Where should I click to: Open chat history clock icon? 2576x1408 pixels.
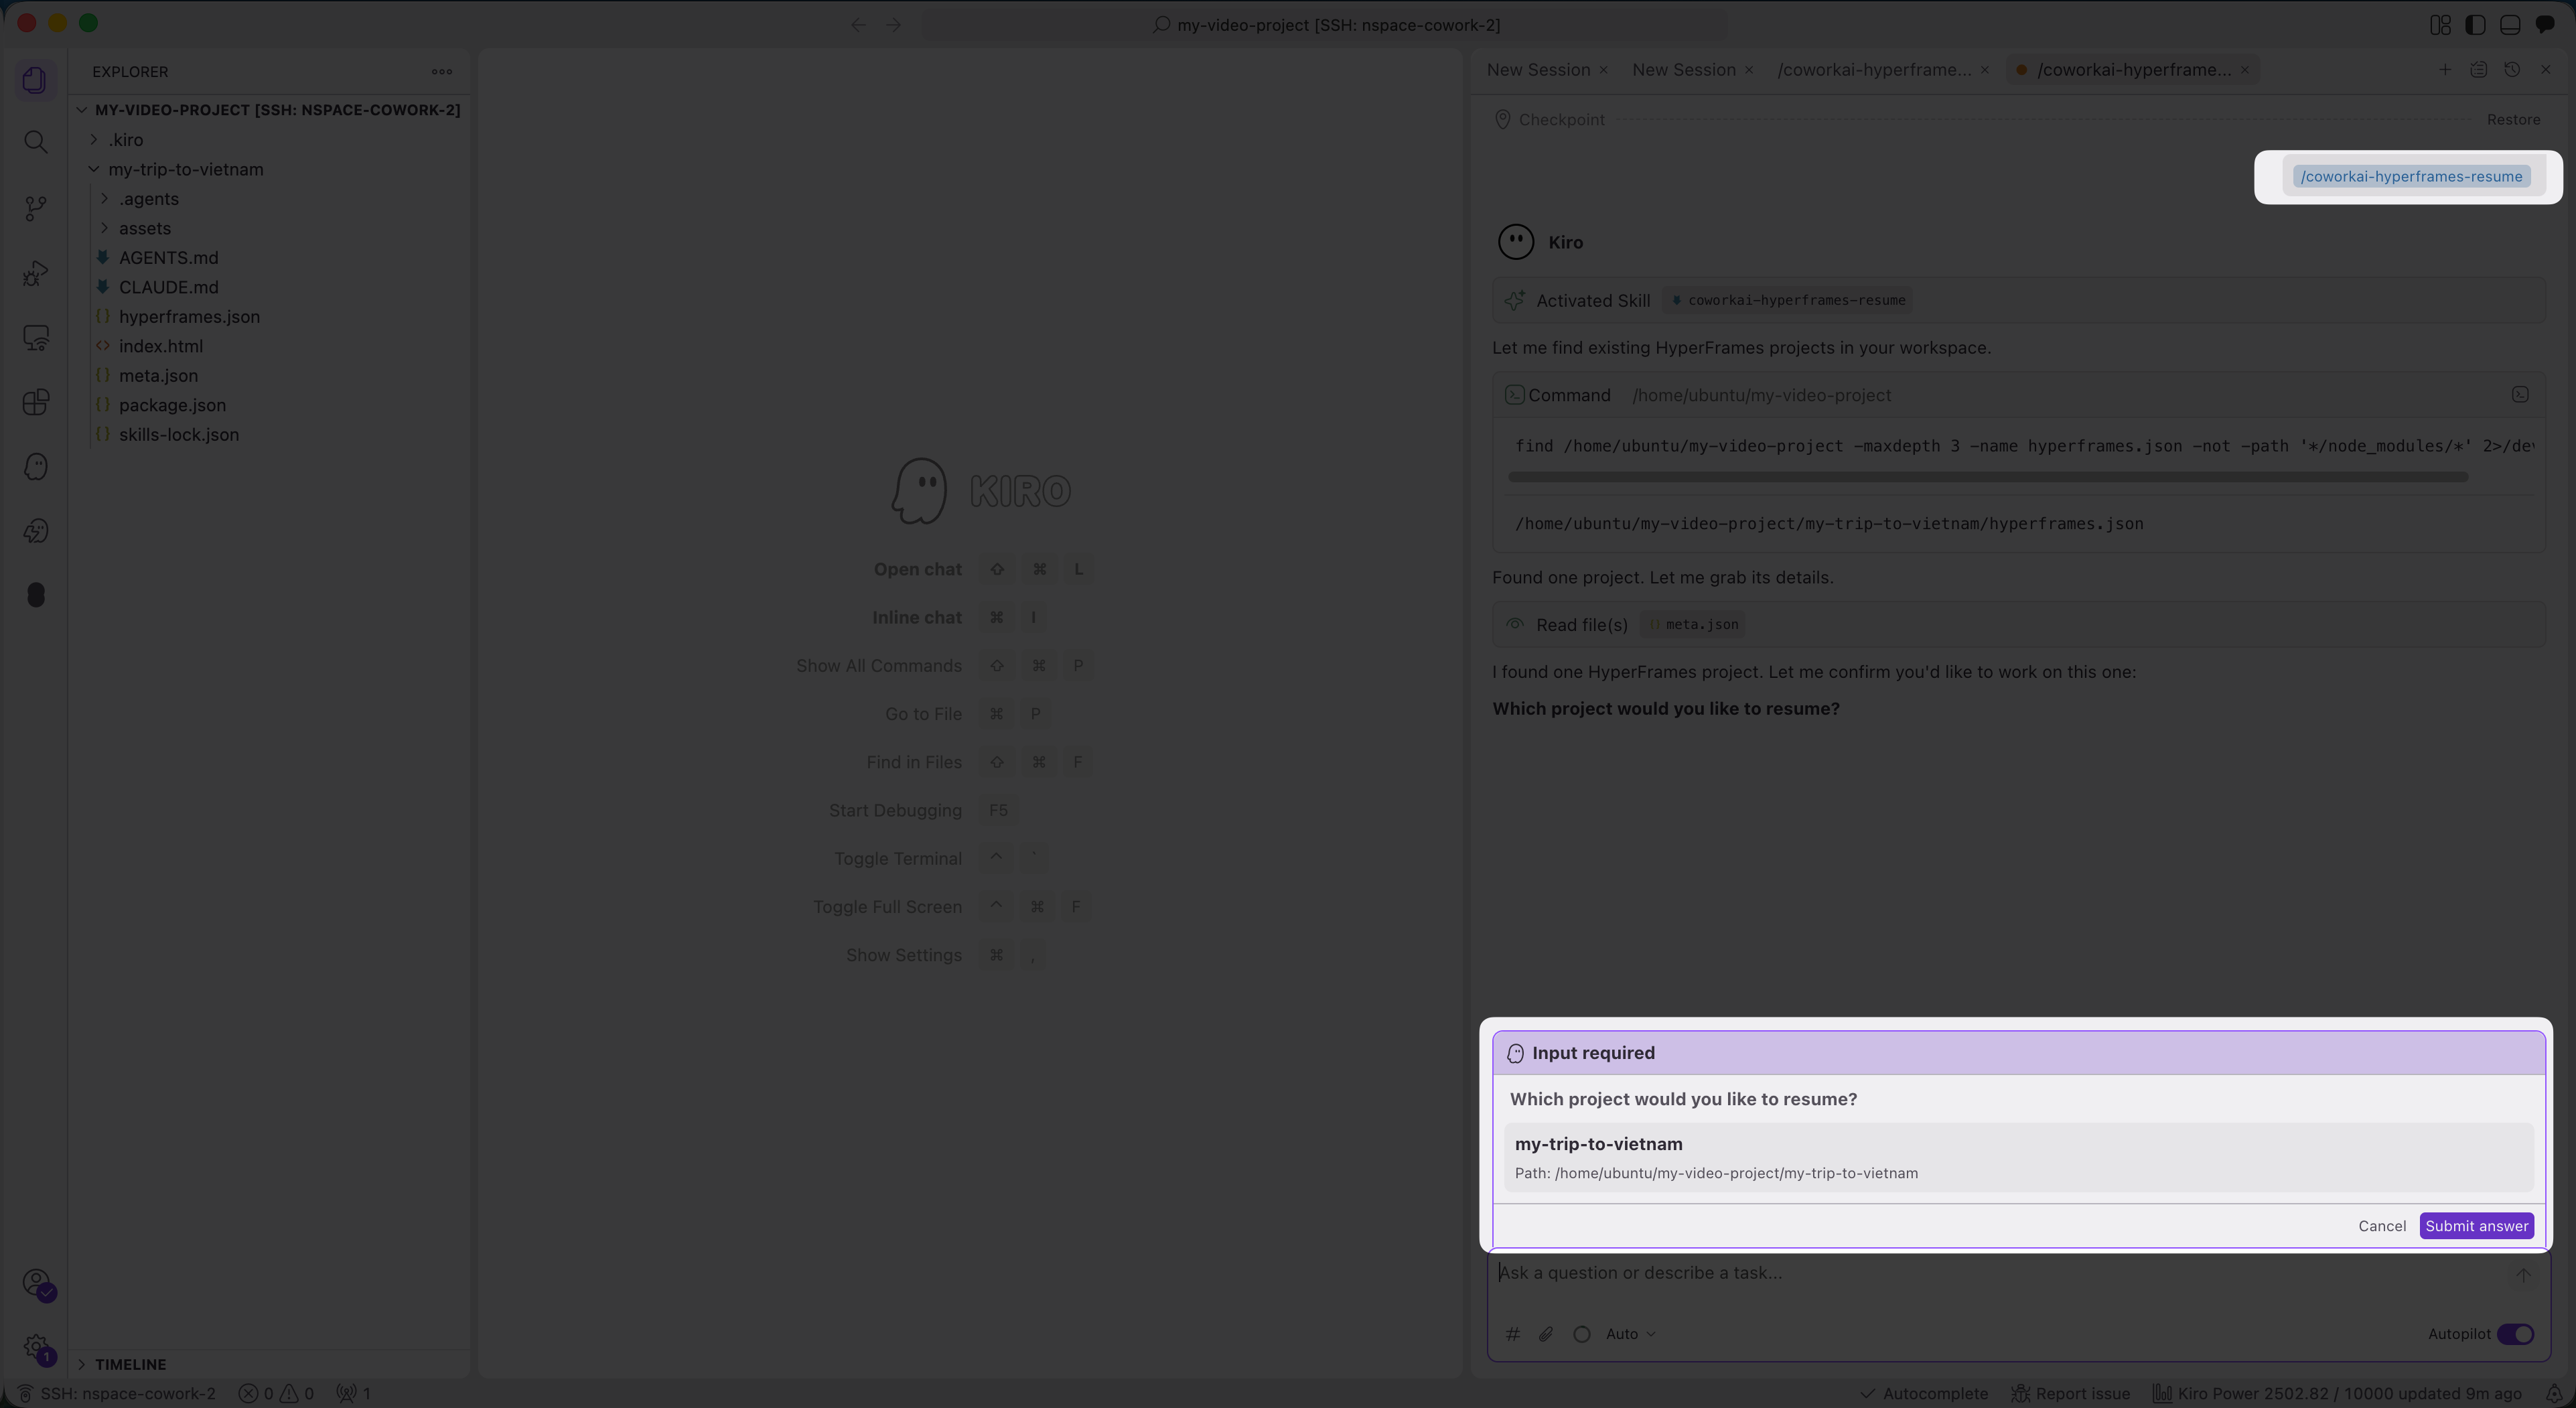[x=2512, y=70]
